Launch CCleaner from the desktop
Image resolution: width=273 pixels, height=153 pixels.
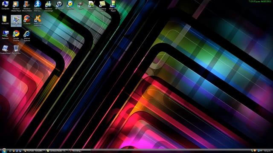[x=27, y=20]
